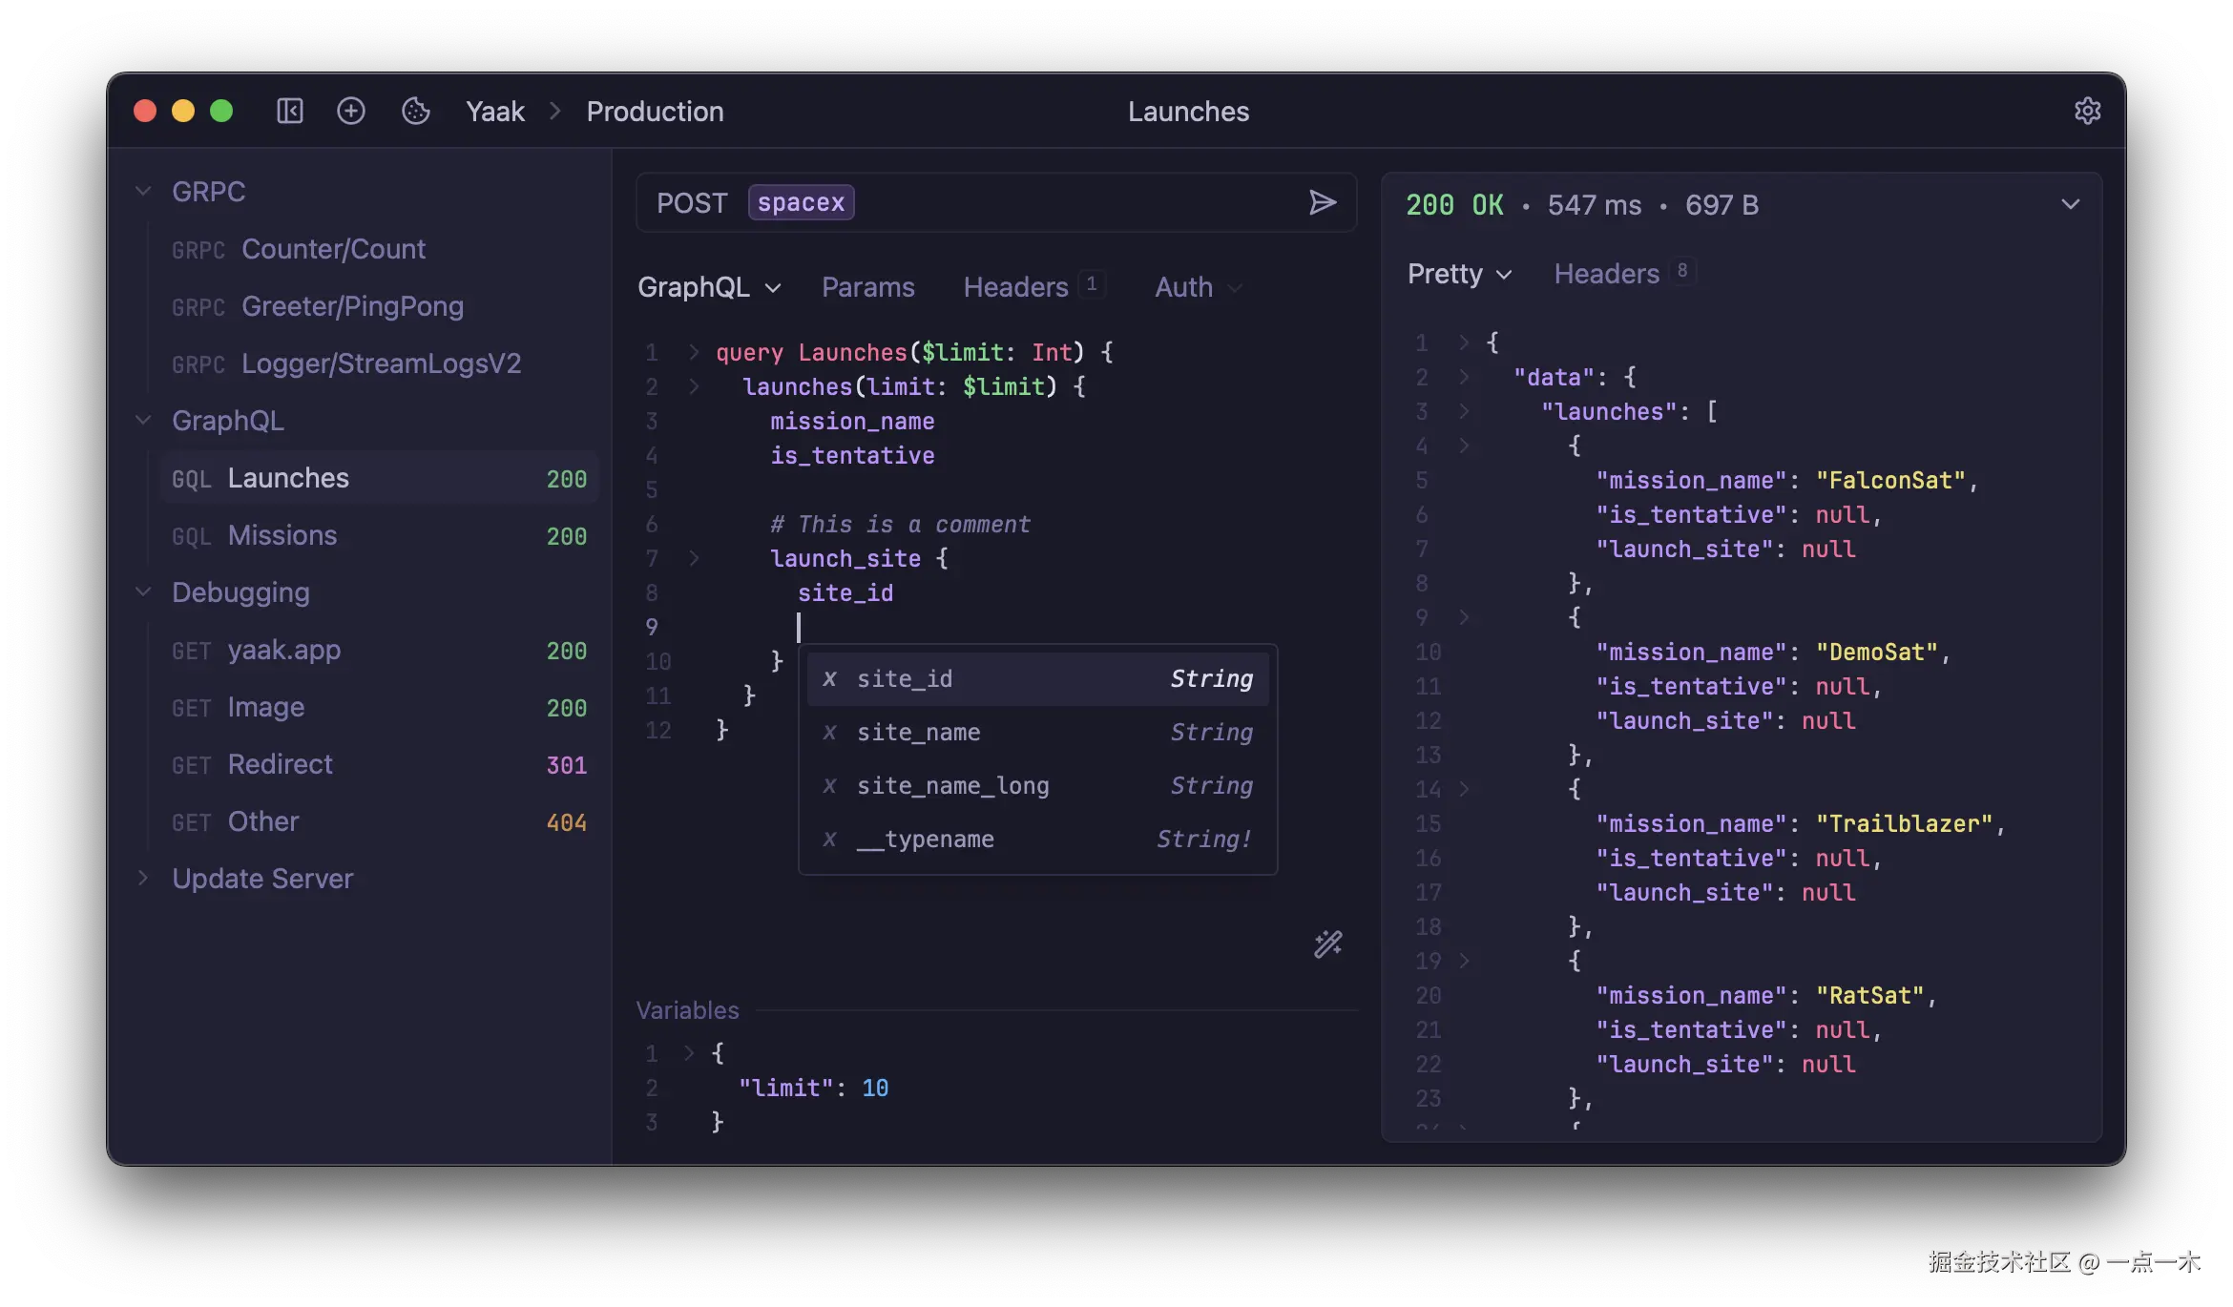Send the request with paper plane icon
Image resolution: width=2233 pixels, height=1307 pixels.
coord(1322,202)
